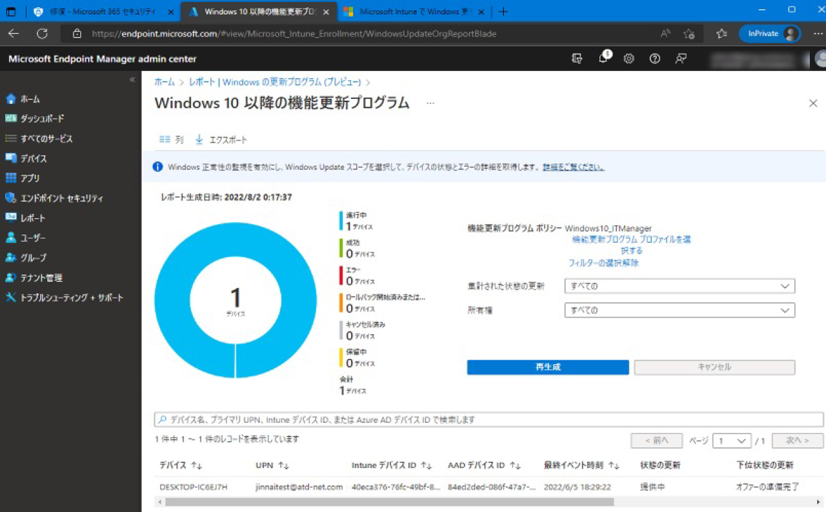Open the 列 column chooser
The height and width of the screenshot is (512, 826).
(x=172, y=139)
